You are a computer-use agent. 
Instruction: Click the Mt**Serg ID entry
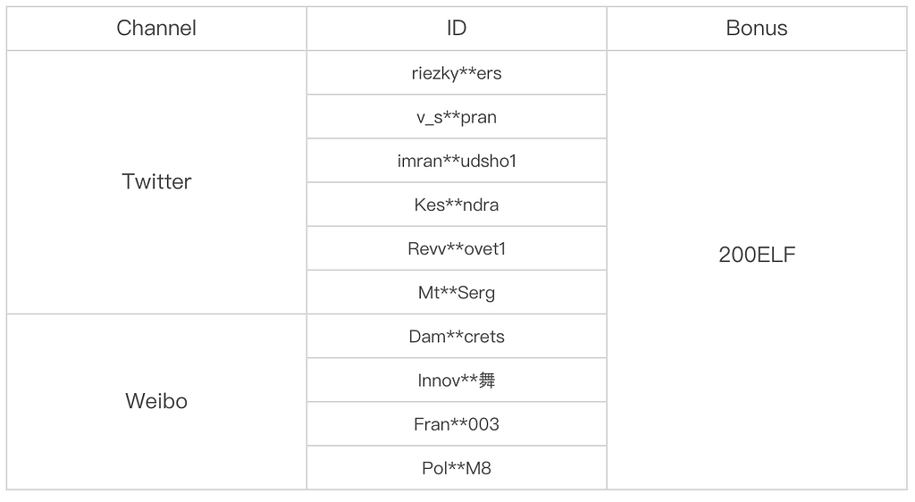coord(457,292)
